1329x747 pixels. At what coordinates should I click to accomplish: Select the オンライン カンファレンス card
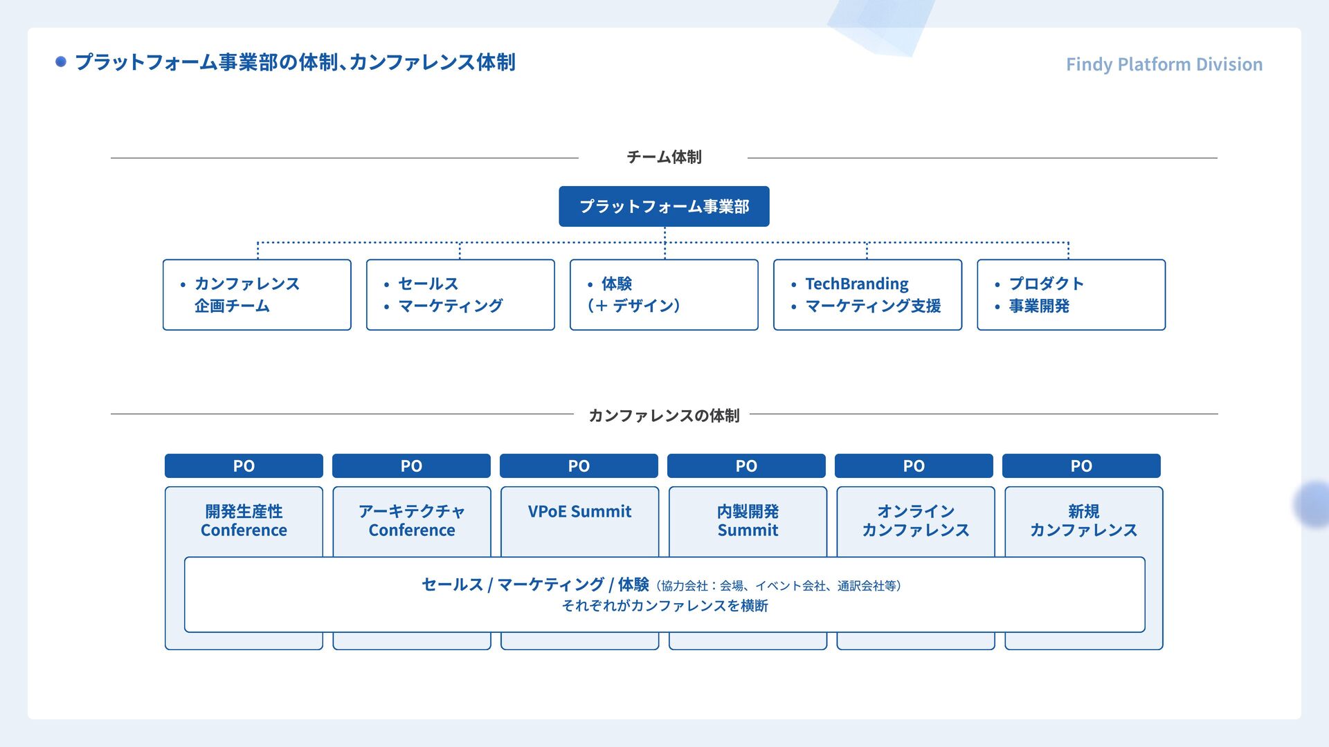tap(916, 521)
